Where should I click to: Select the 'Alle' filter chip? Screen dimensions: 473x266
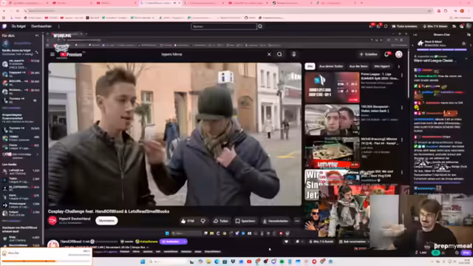310,66
